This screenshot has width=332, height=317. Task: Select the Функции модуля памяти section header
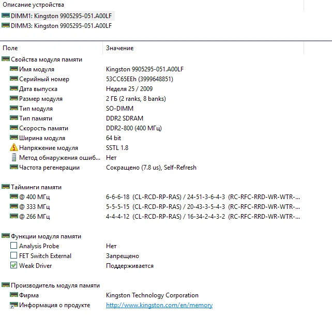pos(46,236)
